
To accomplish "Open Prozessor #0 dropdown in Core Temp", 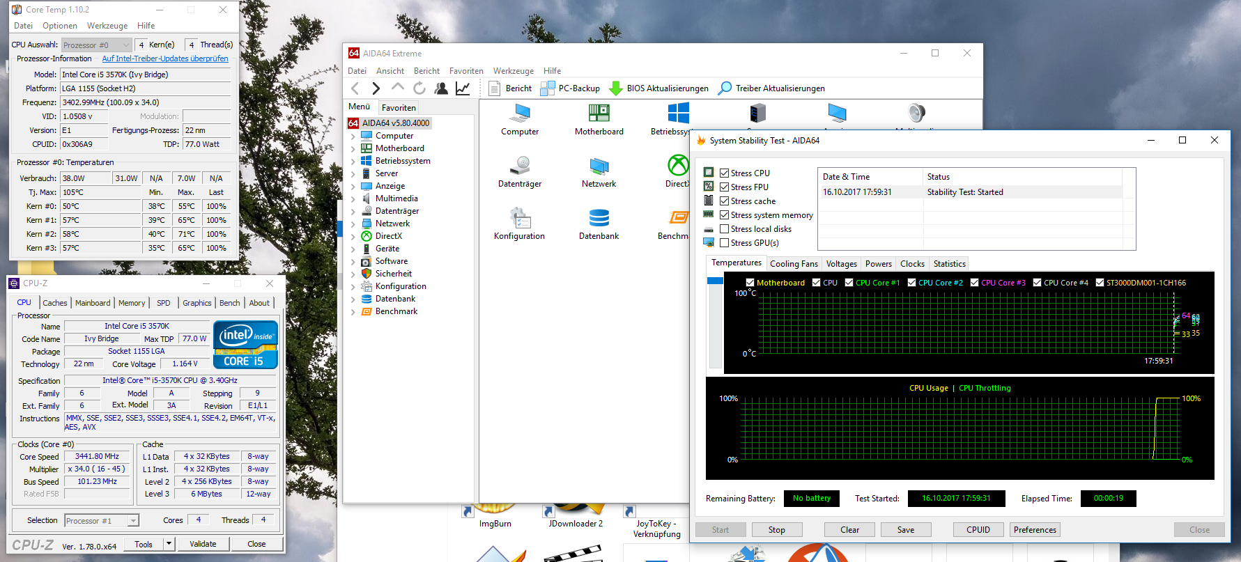I will pos(97,45).
